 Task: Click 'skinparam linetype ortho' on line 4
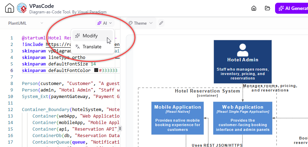click(54, 57)
